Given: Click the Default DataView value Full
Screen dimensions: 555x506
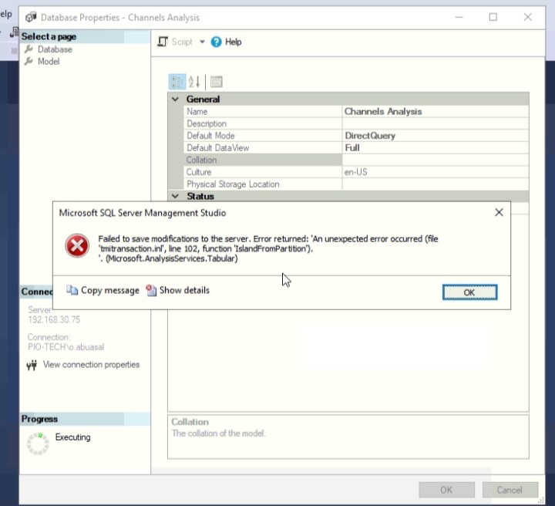Looking at the screenshot, I should (352, 147).
